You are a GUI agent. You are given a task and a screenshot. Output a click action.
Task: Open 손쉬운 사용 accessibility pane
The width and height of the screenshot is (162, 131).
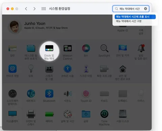[67, 71]
